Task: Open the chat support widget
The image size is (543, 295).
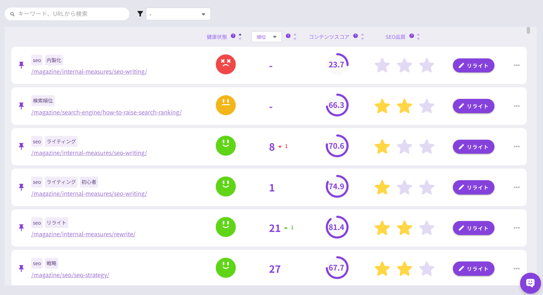Action: point(530,283)
